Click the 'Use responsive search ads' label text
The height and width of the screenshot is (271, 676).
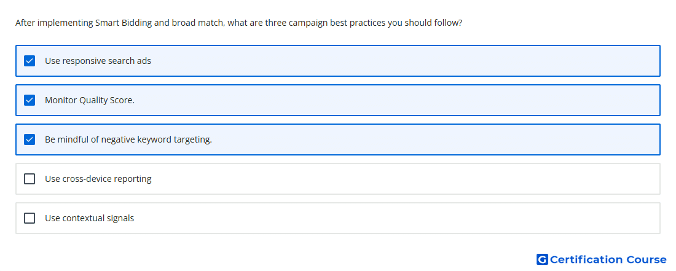point(98,61)
